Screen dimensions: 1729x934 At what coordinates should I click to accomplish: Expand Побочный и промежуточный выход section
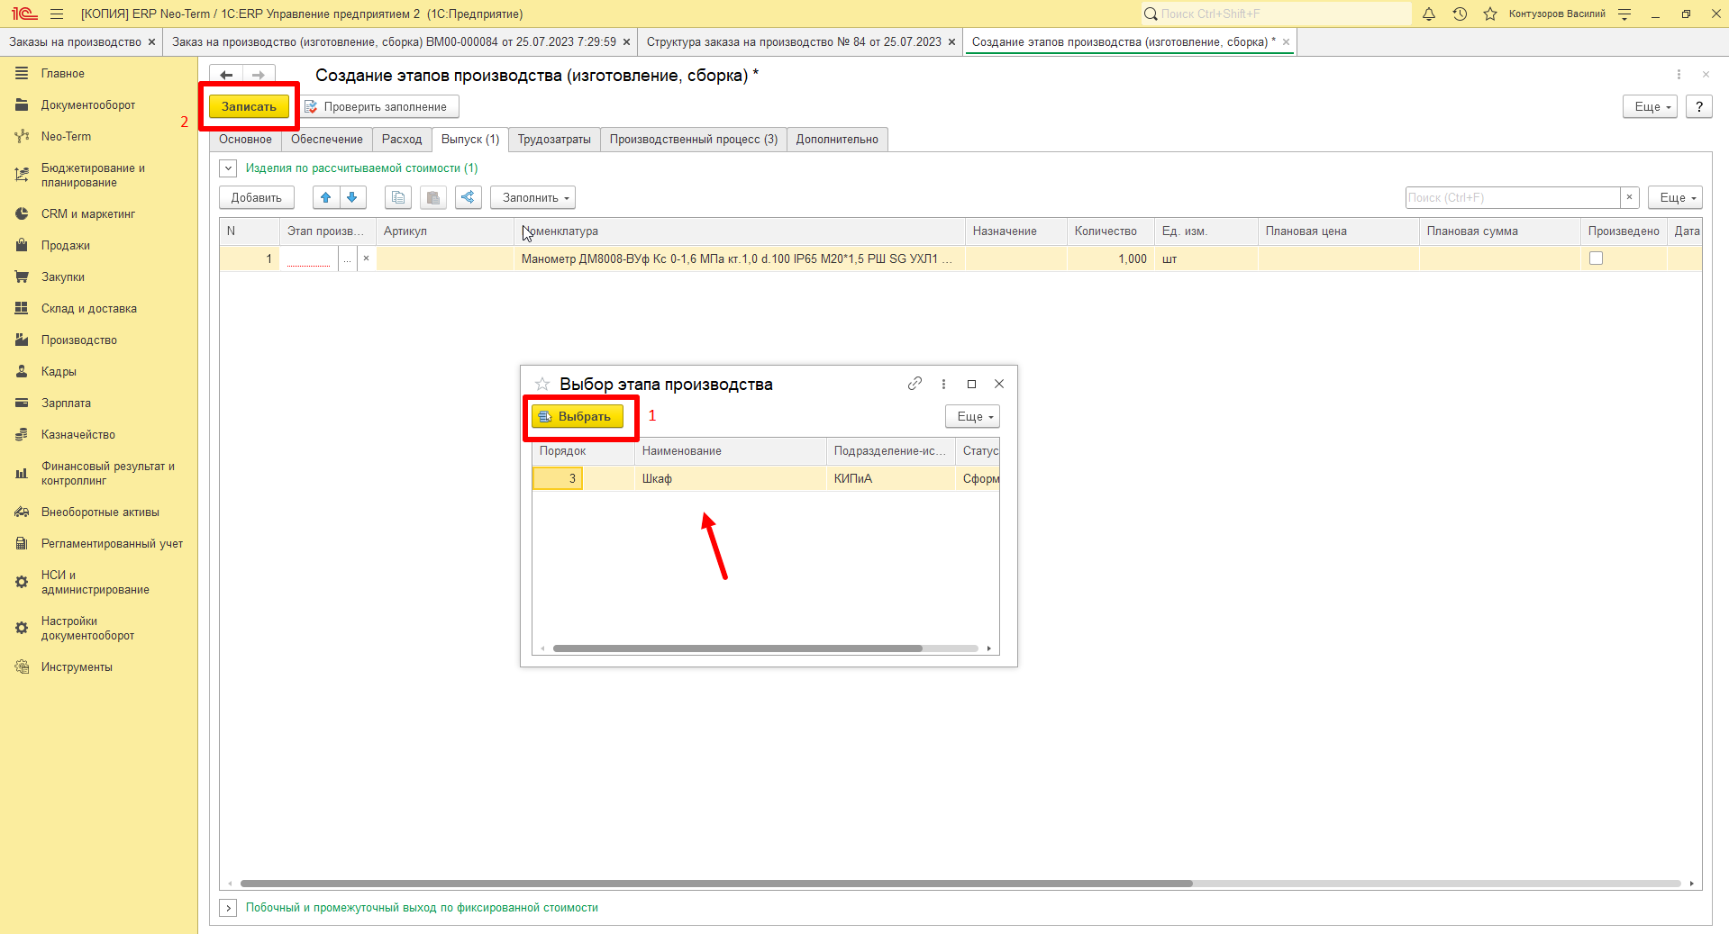click(229, 908)
